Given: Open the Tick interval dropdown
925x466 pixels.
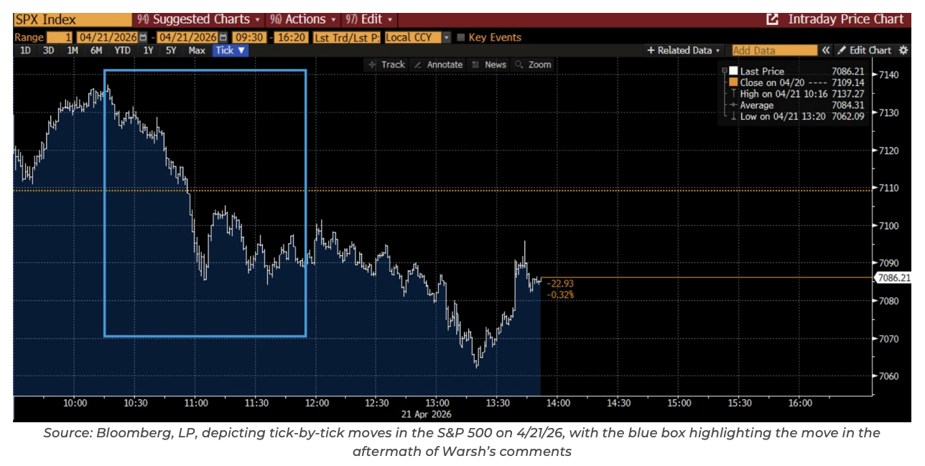Looking at the screenshot, I should 231,50.
